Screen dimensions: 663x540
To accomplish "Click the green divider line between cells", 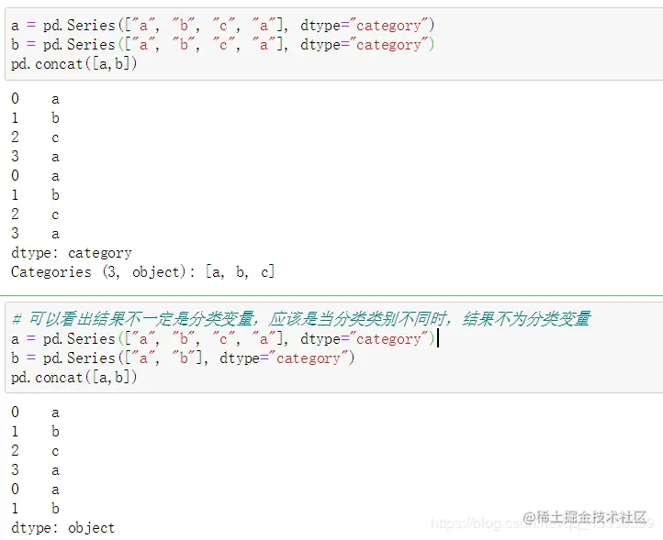I will point(331,295).
